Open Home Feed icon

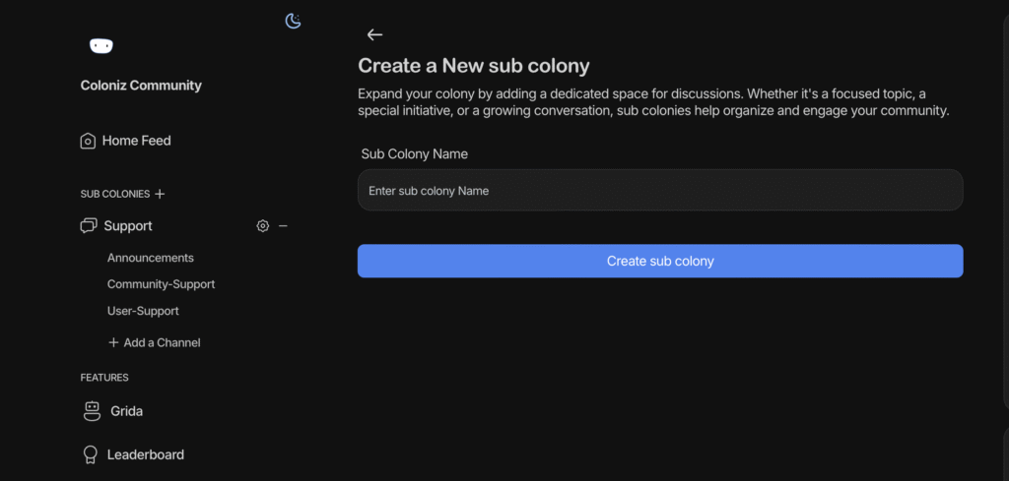pyautogui.click(x=88, y=141)
